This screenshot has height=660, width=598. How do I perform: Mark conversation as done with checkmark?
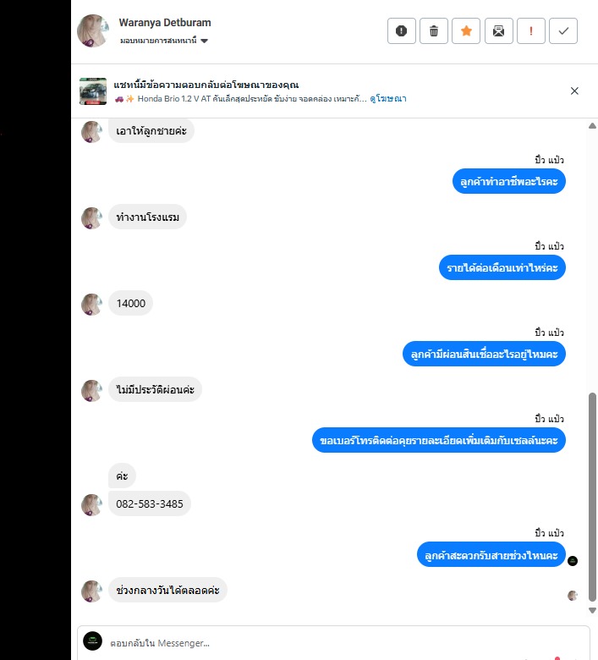[x=563, y=30]
